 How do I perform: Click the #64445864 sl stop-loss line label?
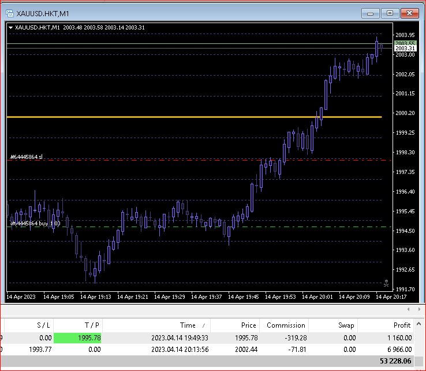pos(27,157)
